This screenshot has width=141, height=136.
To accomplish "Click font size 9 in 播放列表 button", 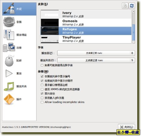I will 132,60.
